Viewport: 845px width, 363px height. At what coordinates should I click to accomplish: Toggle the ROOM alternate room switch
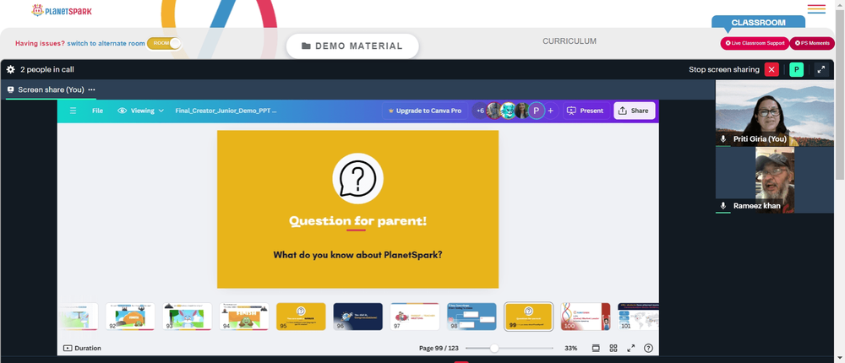tap(164, 44)
